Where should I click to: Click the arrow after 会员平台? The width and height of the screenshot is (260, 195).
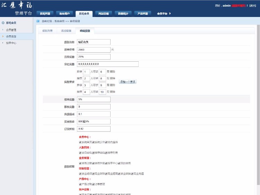click(170, 14)
